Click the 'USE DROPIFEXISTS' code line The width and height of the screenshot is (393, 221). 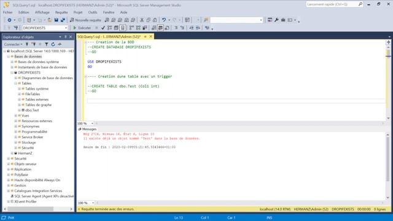tap(104, 61)
